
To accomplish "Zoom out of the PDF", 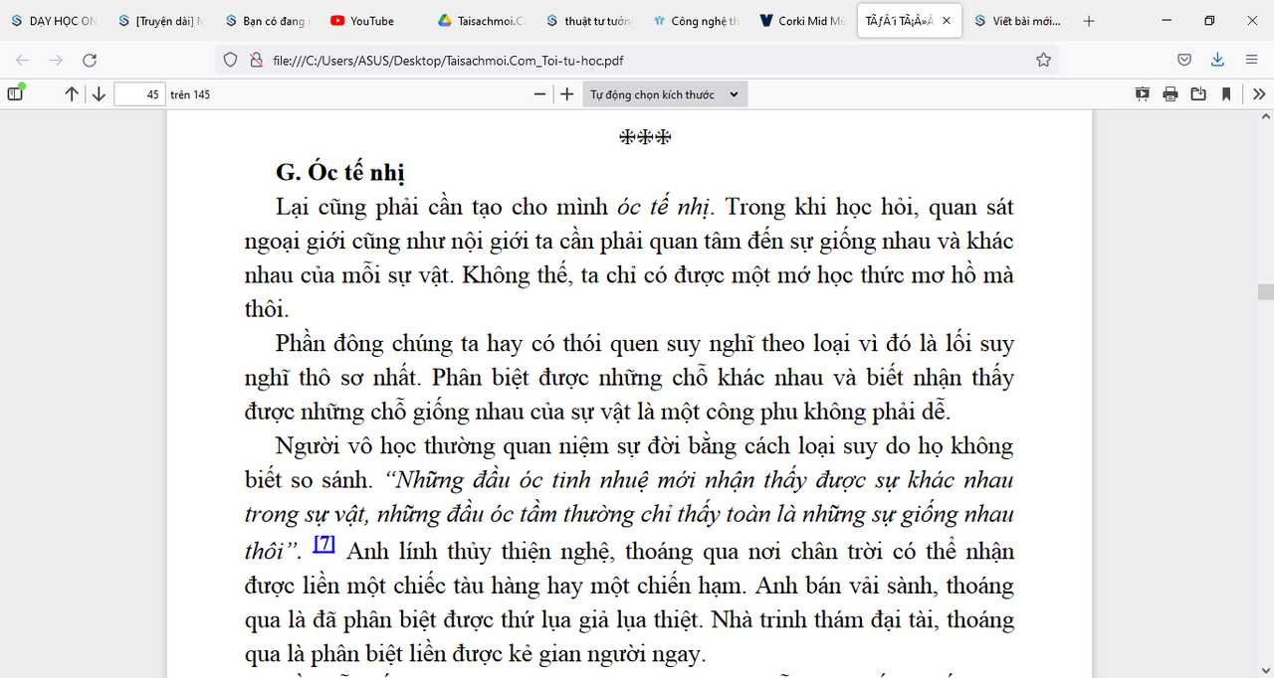I will (x=540, y=94).
